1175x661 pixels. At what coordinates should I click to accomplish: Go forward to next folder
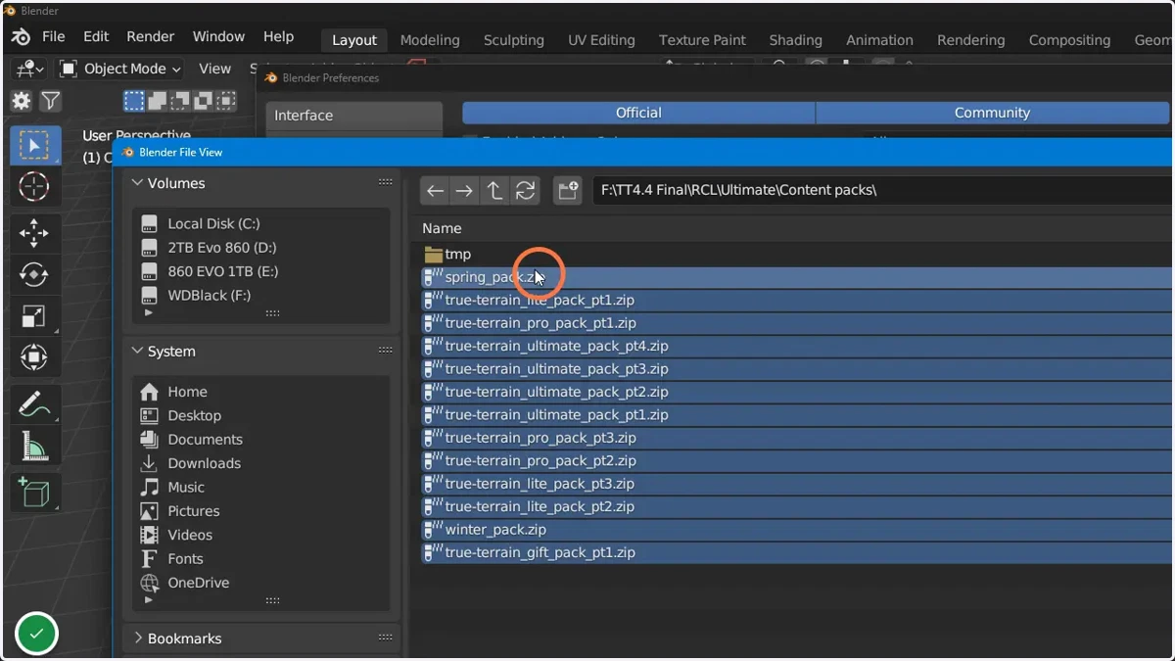point(465,190)
